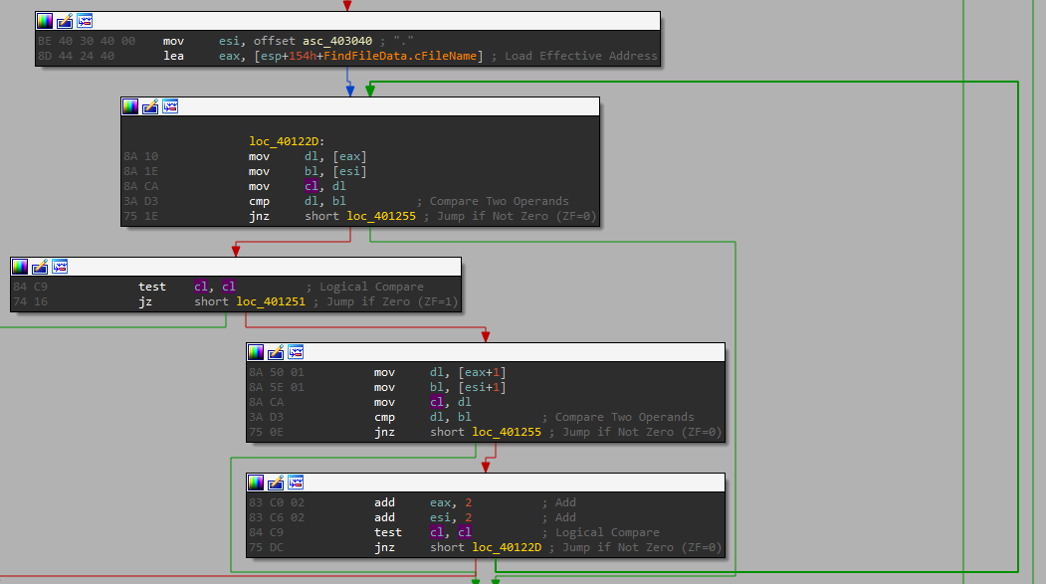1046x584 pixels.
Task: Click the pencil edit icon on the loc_40122D block
Action: pos(150,106)
